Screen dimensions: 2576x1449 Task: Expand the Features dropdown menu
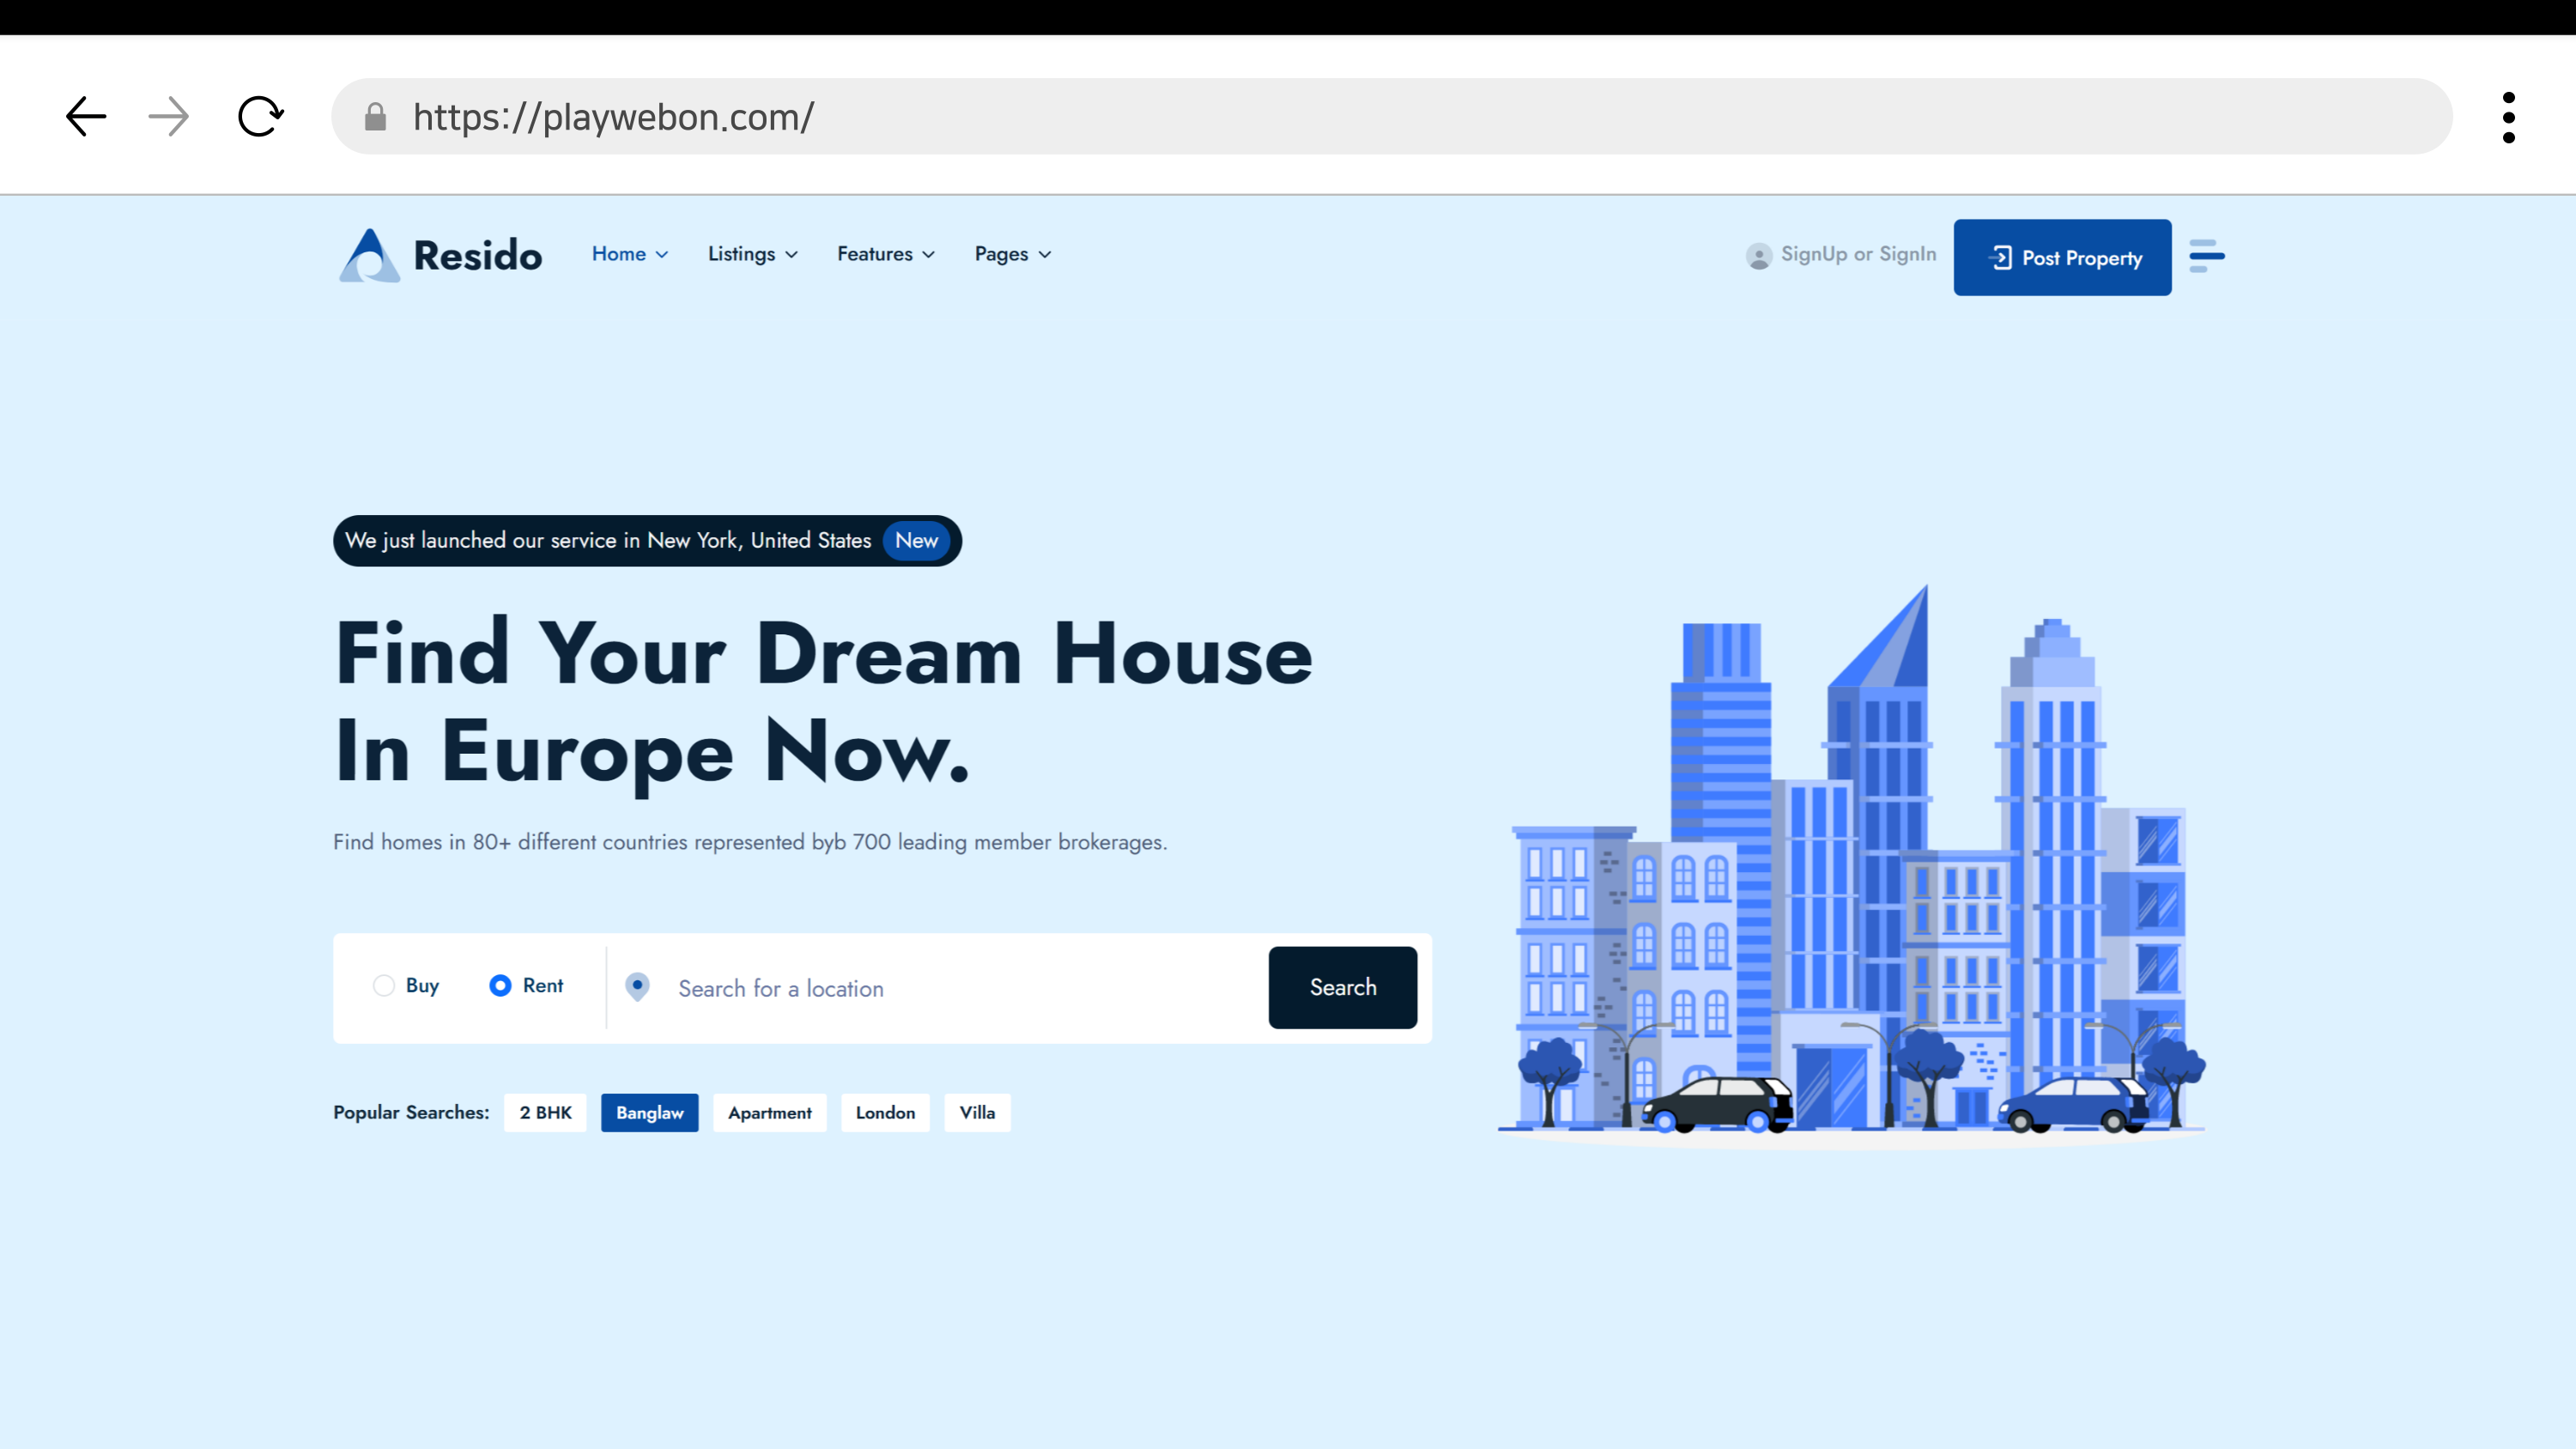coord(886,254)
